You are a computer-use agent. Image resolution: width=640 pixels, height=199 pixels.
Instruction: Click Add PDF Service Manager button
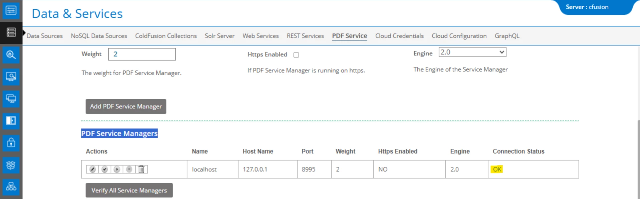pos(126,106)
